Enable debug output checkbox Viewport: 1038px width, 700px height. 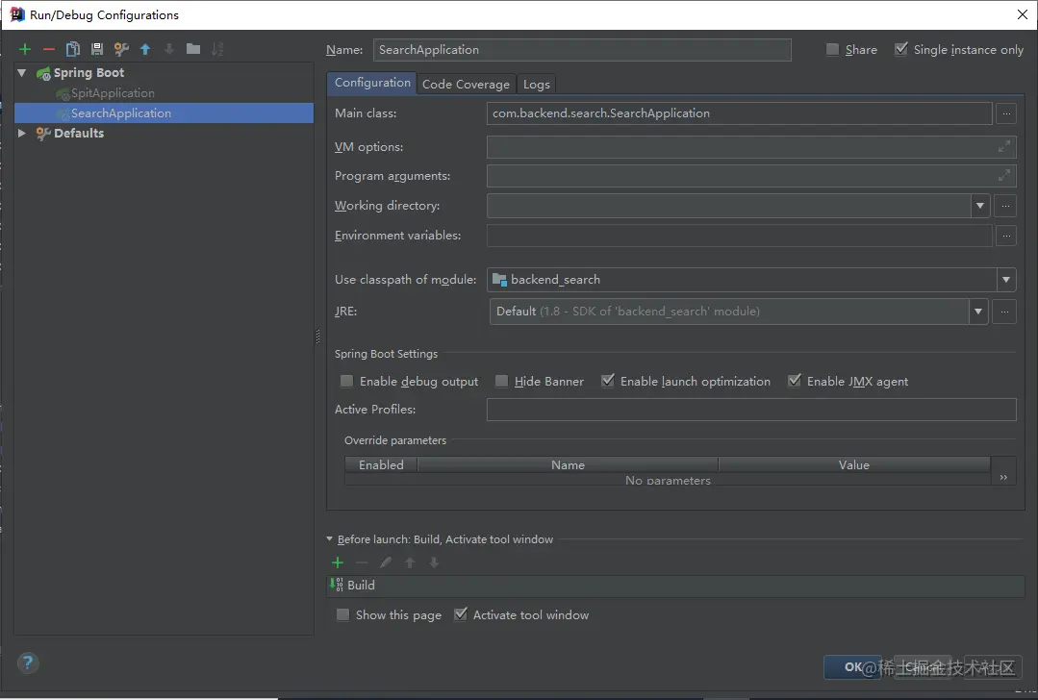(346, 381)
